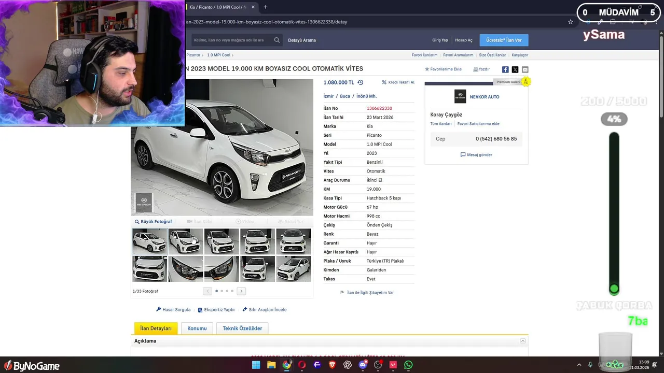Open Opera browser from taskbar
Image resolution: width=664 pixels, height=373 pixels.
[x=302, y=365]
